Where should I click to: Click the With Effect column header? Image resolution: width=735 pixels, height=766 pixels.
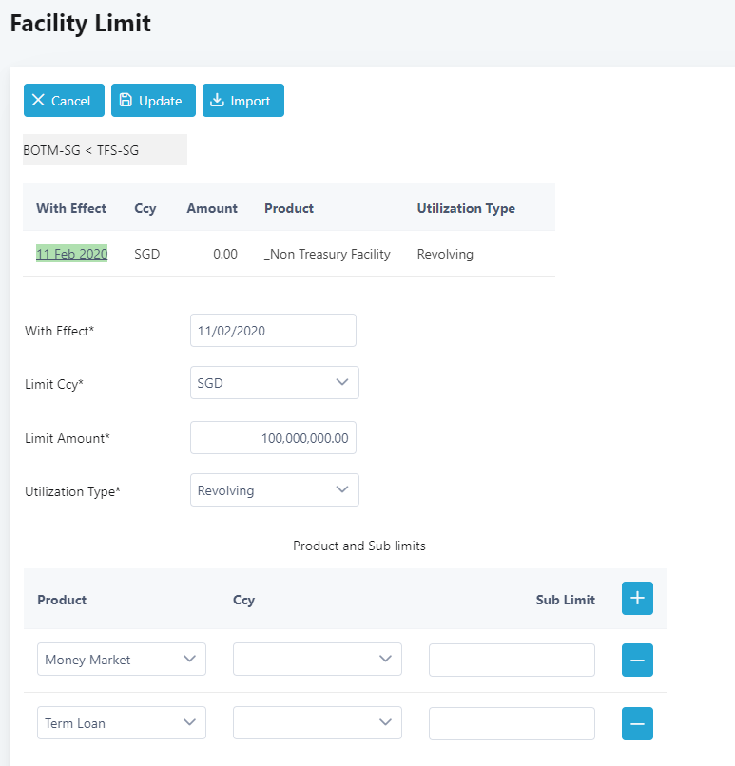click(71, 208)
